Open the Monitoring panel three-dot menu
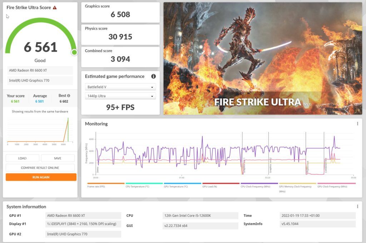 357,124
